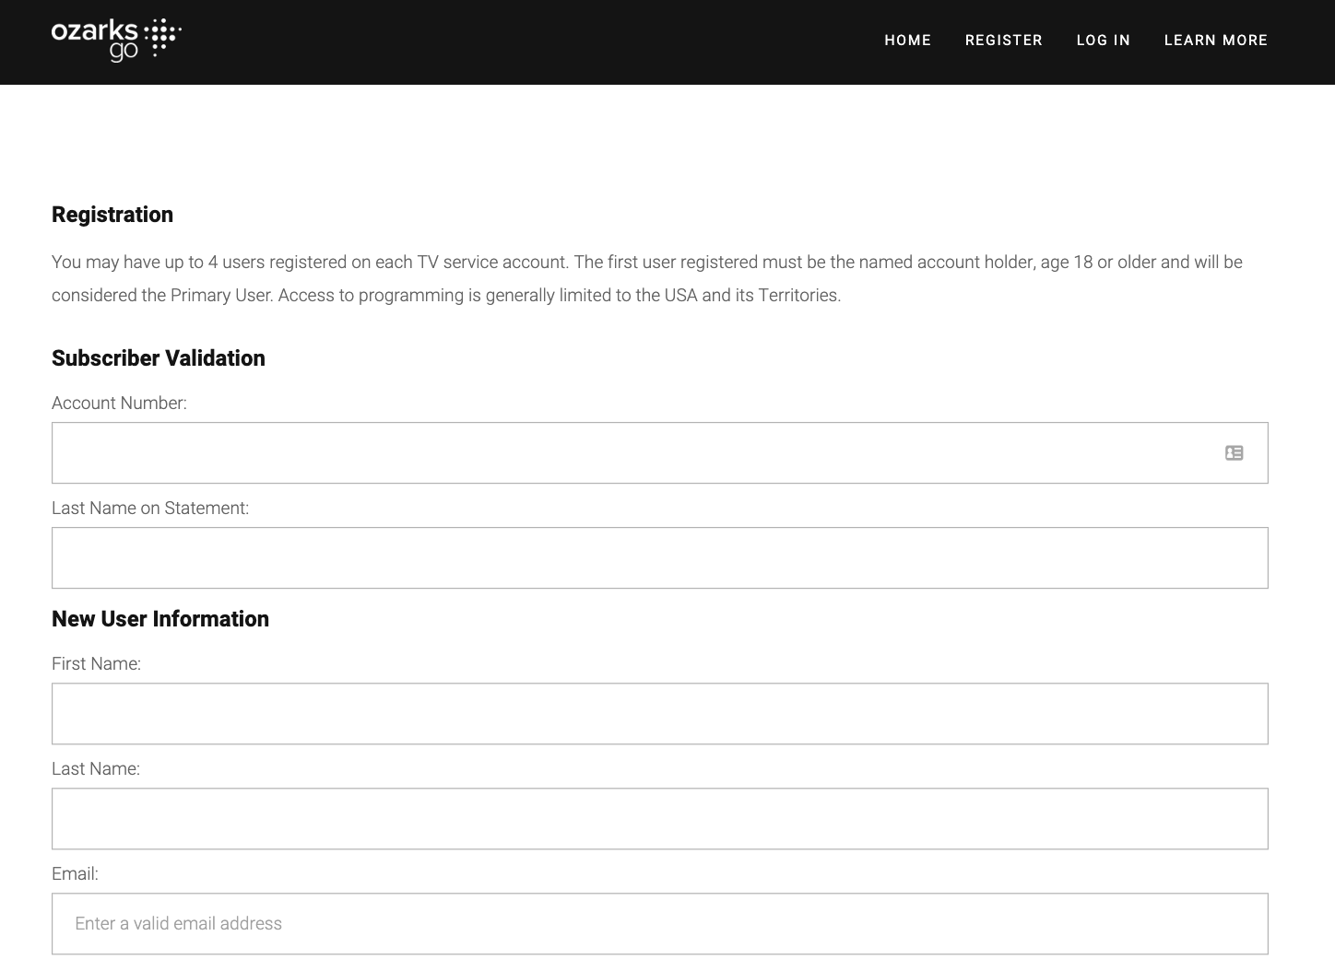This screenshot has height=971, width=1335.
Task: Focus the Last Name on Statement field
Action: [660, 557]
